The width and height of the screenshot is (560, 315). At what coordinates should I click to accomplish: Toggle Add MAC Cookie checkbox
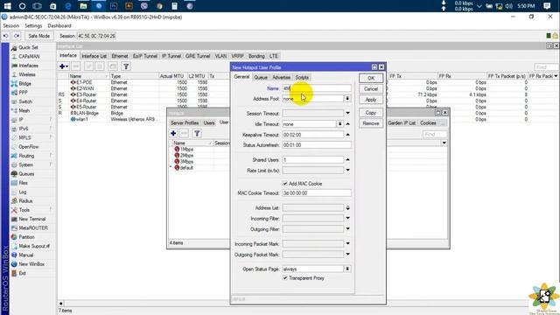[285, 184]
